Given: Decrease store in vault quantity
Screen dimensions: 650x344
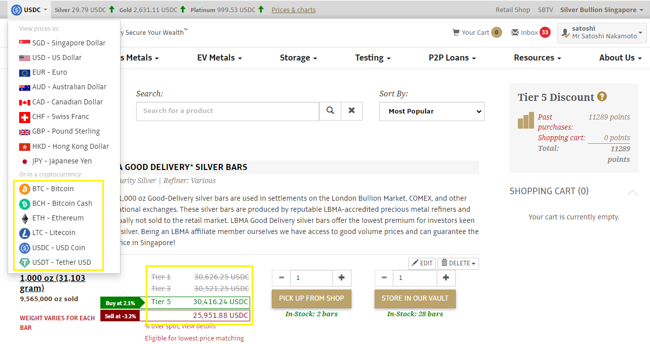Looking at the screenshot, I should pos(384,278).
